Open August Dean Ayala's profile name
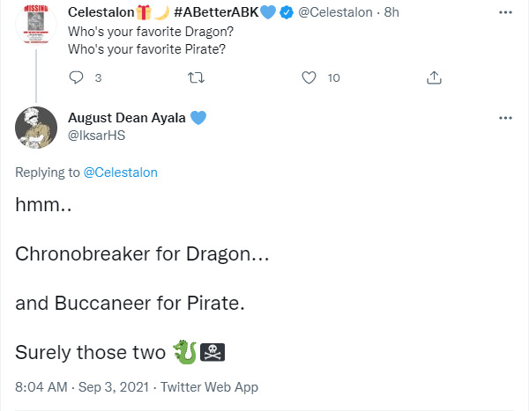The width and height of the screenshot is (529, 411). 127,118
